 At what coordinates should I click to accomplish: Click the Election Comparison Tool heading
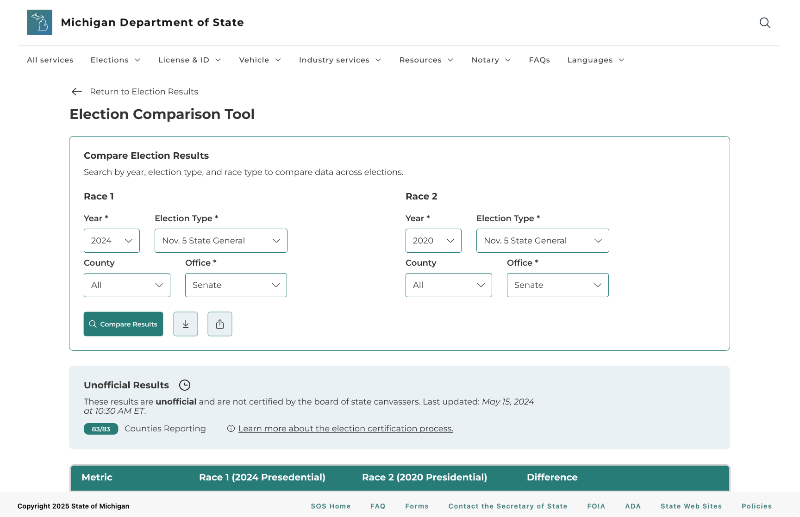pos(162,114)
